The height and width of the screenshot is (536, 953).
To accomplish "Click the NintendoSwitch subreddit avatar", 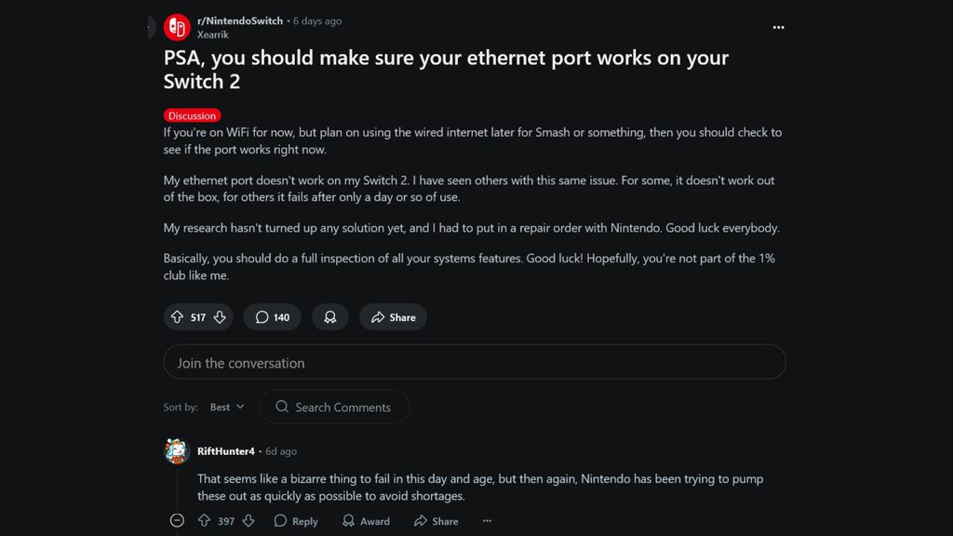I will pos(177,28).
